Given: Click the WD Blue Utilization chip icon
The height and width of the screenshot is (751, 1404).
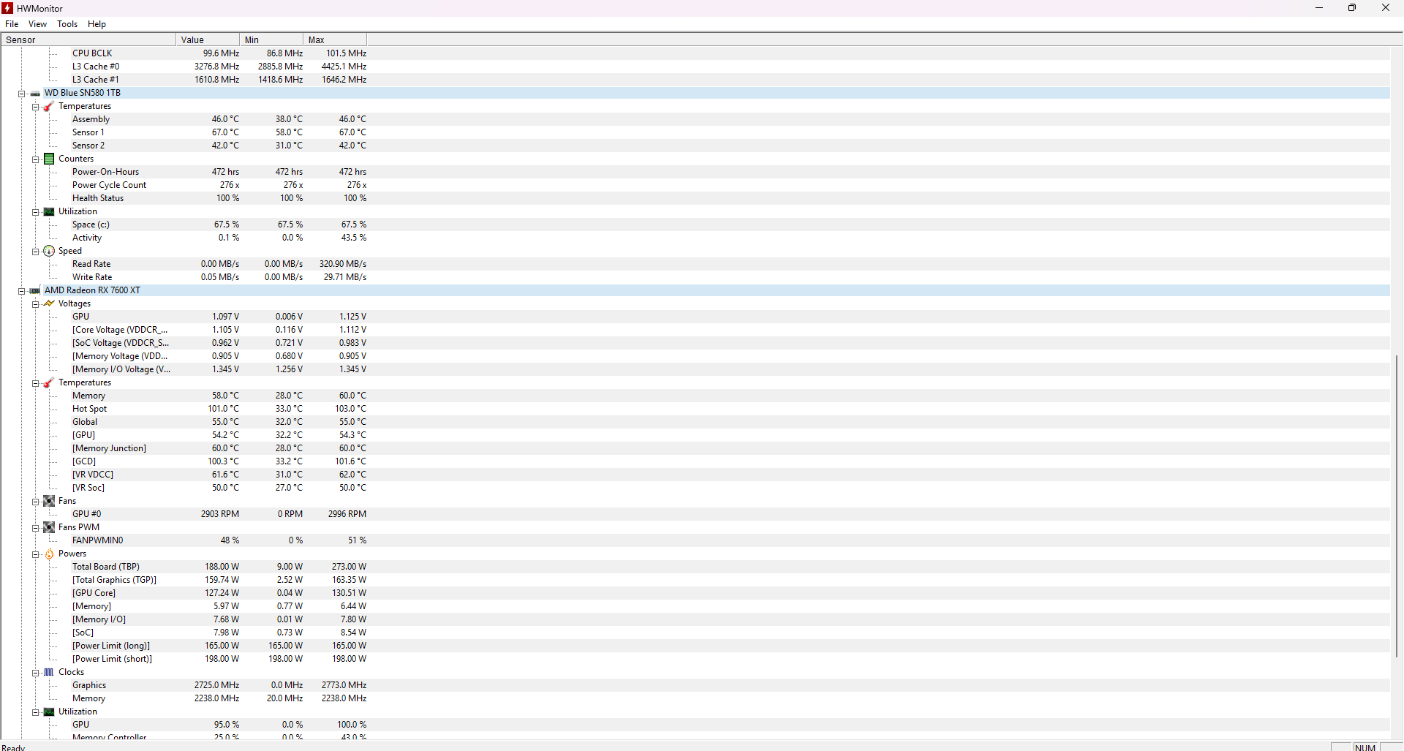Looking at the screenshot, I should click(x=49, y=212).
